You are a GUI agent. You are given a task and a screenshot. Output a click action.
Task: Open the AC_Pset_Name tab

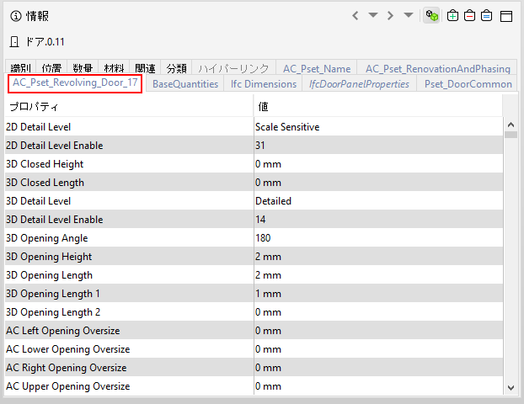pyautogui.click(x=317, y=68)
